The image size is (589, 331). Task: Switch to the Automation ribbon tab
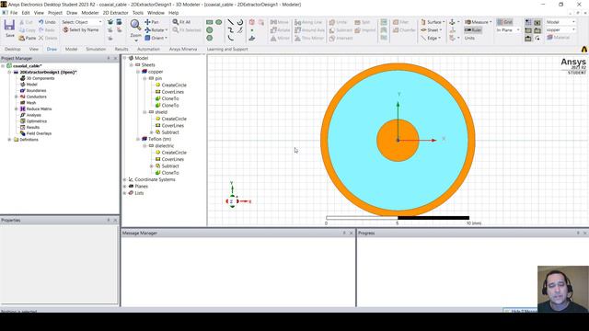pyautogui.click(x=148, y=49)
